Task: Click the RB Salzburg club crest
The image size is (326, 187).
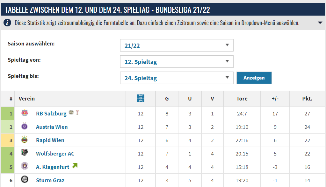Action: coord(25,113)
